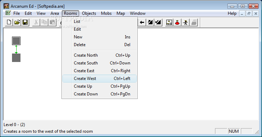Open a file with the folder icon
Image resolution: width=262 pixels, height=137 pixels.
click(17, 22)
